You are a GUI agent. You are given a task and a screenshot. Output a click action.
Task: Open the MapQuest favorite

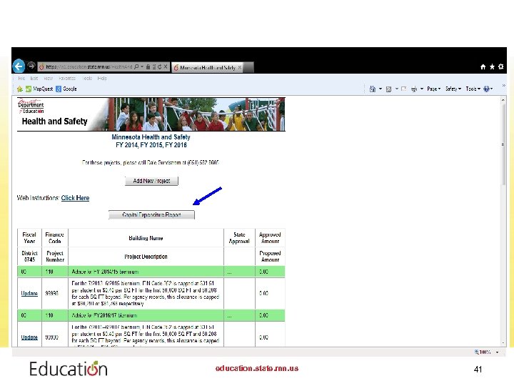pyautogui.click(x=39, y=89)
